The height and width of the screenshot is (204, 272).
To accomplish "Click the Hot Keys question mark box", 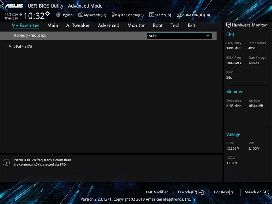I will (232, 192).
